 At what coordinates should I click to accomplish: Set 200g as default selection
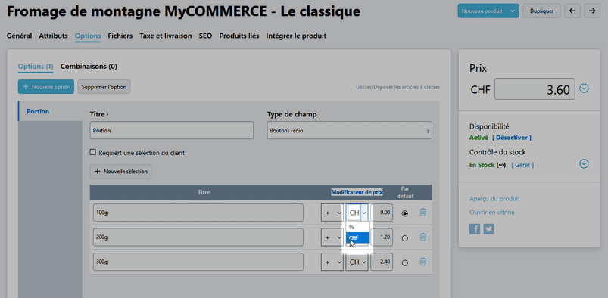pyautogui.click(x=405, y=238)
